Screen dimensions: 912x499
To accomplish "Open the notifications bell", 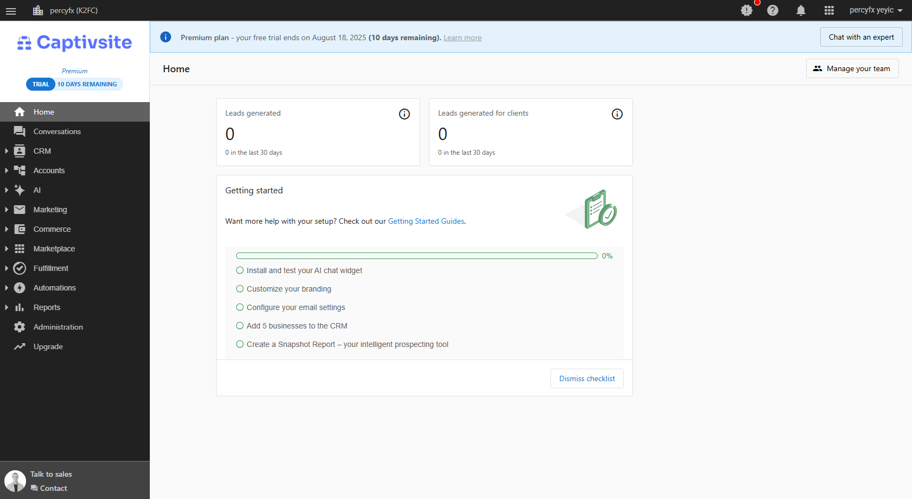I will pyautogui.click(x=801, y=10).
